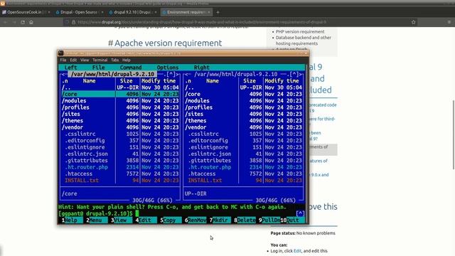This screenshot has height=256, width=455.
Task: Click the 7Mkdir function key button
Action: point(220,220)
